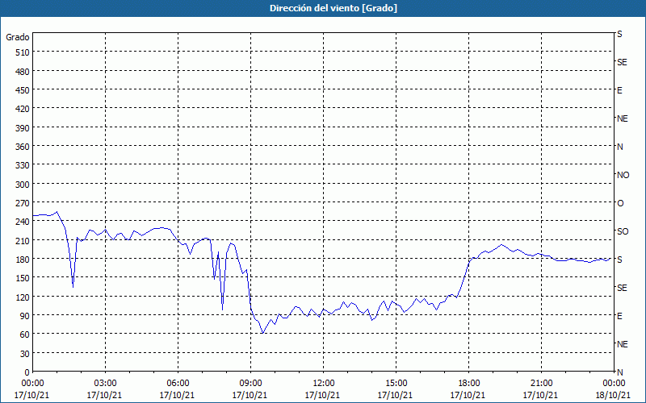The height and width of the screenshot is (403, 646).
Task: Click the N compass label level with 0
Action: pos(619,372)
